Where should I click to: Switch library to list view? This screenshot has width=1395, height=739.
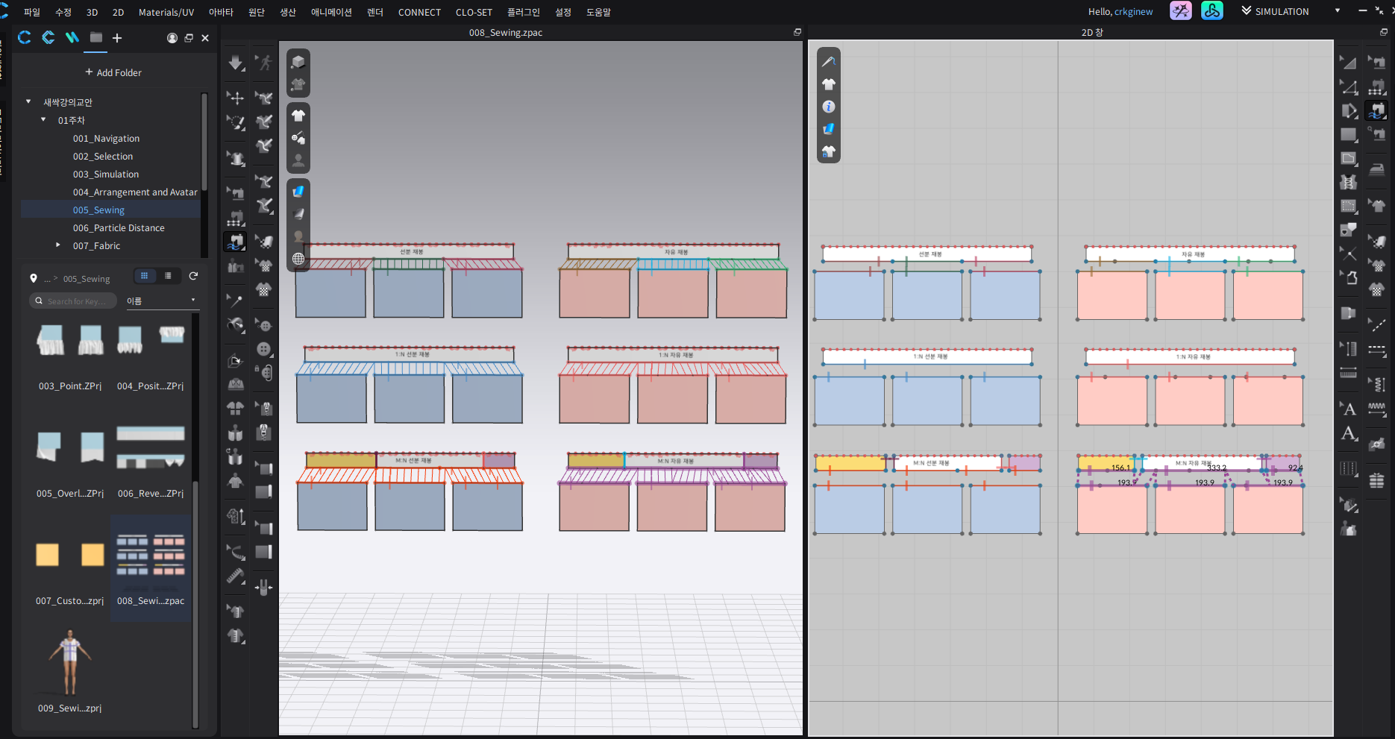click(x=168, y=276)
